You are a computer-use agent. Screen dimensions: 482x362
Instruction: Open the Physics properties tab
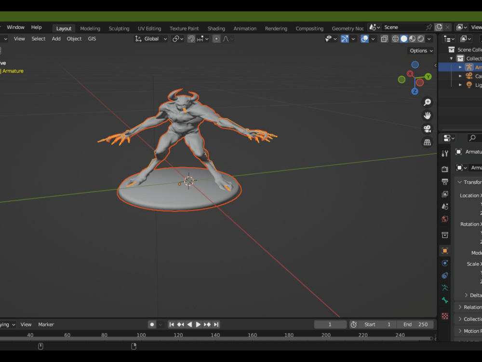(444, 263)
